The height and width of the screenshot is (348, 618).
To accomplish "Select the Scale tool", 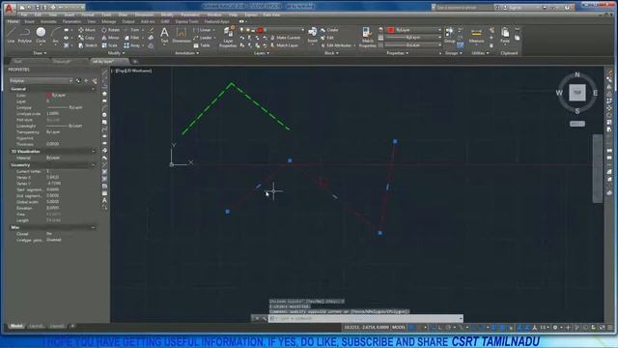I will click(x=109, y=45).
